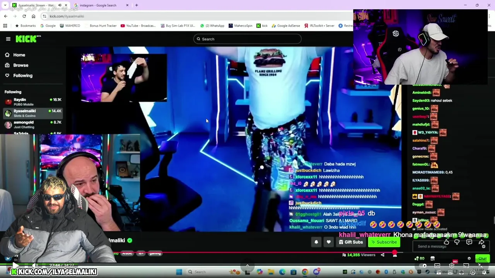Open Raydin's PUBG Mobile channel

[33, 102]
